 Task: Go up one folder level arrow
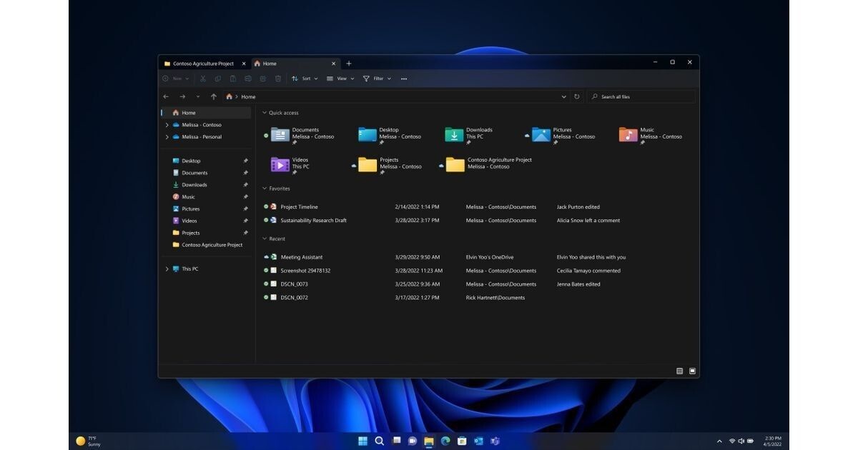[x=214, y=96]
